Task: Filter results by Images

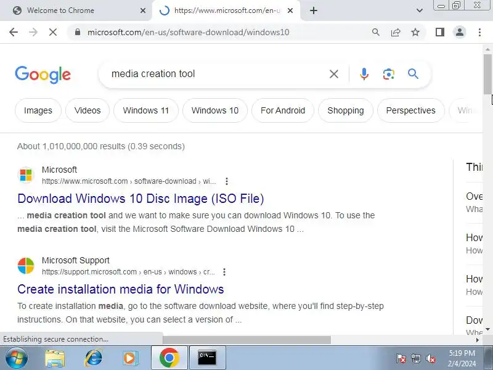Action: coord(38,110)
